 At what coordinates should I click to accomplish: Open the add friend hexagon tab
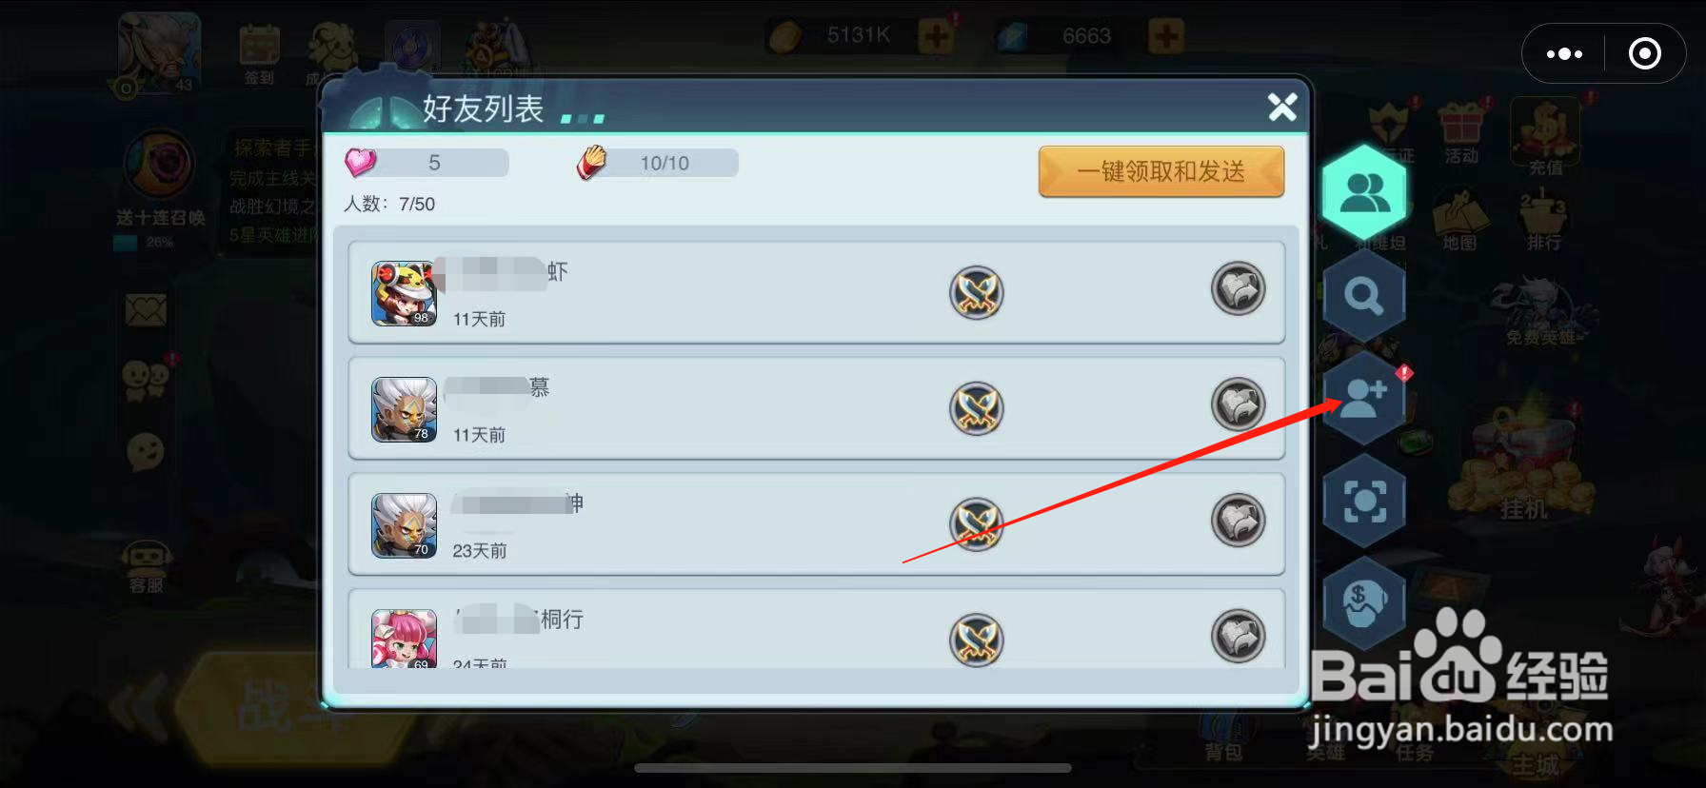1363,398
